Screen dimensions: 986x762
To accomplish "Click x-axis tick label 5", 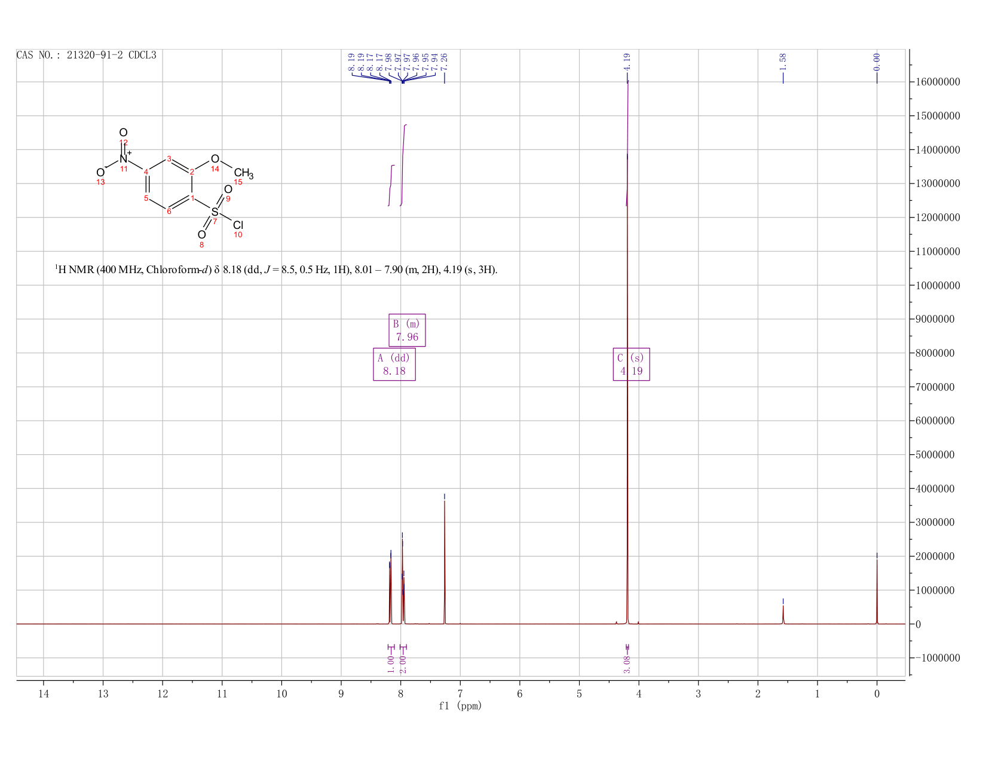I will coord(579,693).
